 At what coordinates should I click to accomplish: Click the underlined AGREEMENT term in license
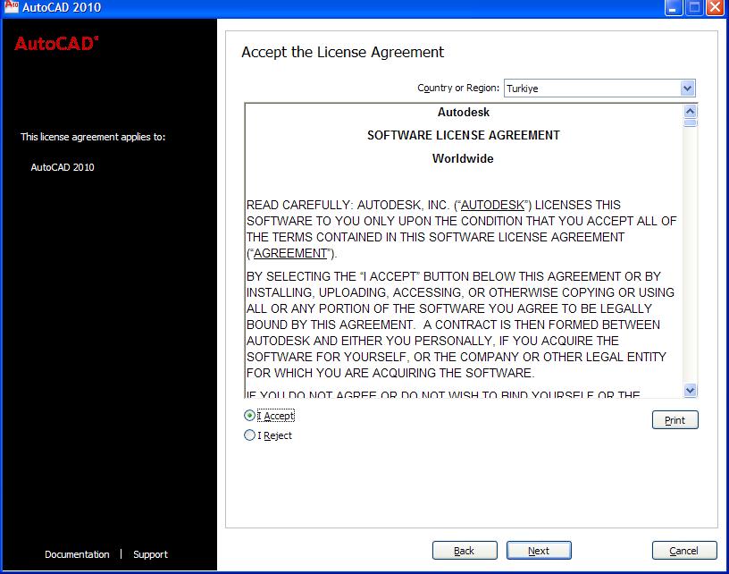point(290,254)
